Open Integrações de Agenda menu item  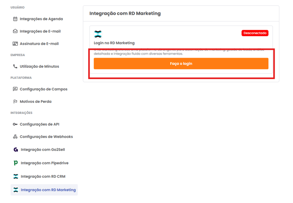(41, 19)
